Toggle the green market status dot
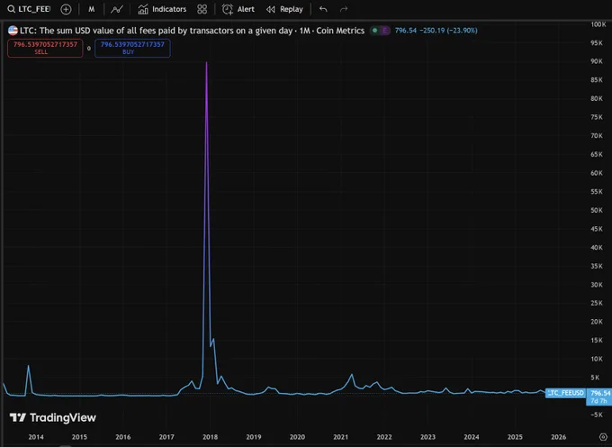Image resolution: width=612 pixels, height=447 pixels. point(374,31)
